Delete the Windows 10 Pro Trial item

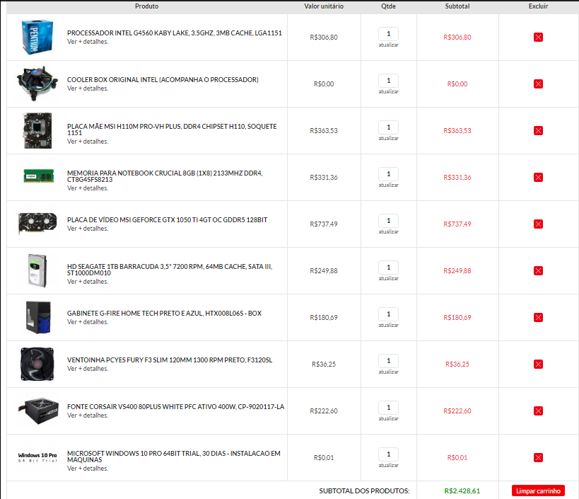[538, 458]
